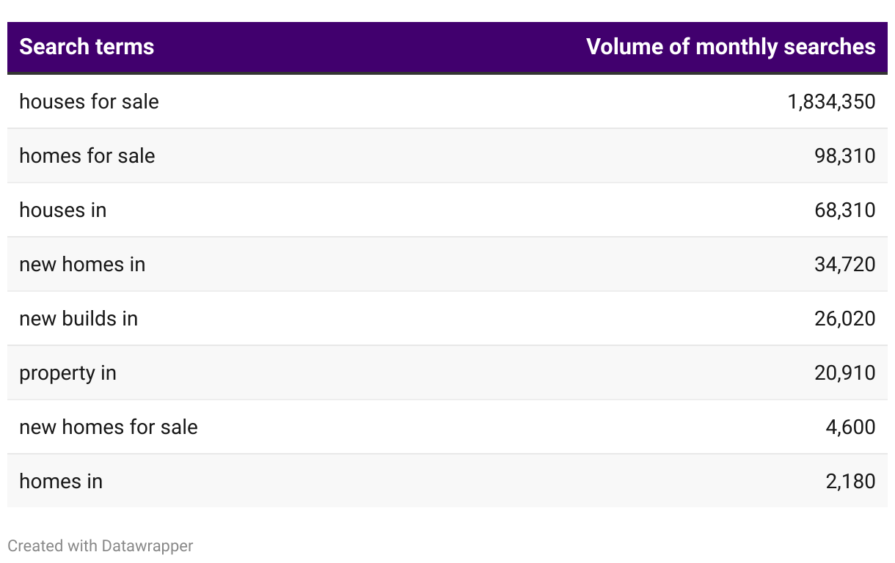Select the 'houses in' search term
The height and width of the screenshot is (563, 895).
click(63, 210)
